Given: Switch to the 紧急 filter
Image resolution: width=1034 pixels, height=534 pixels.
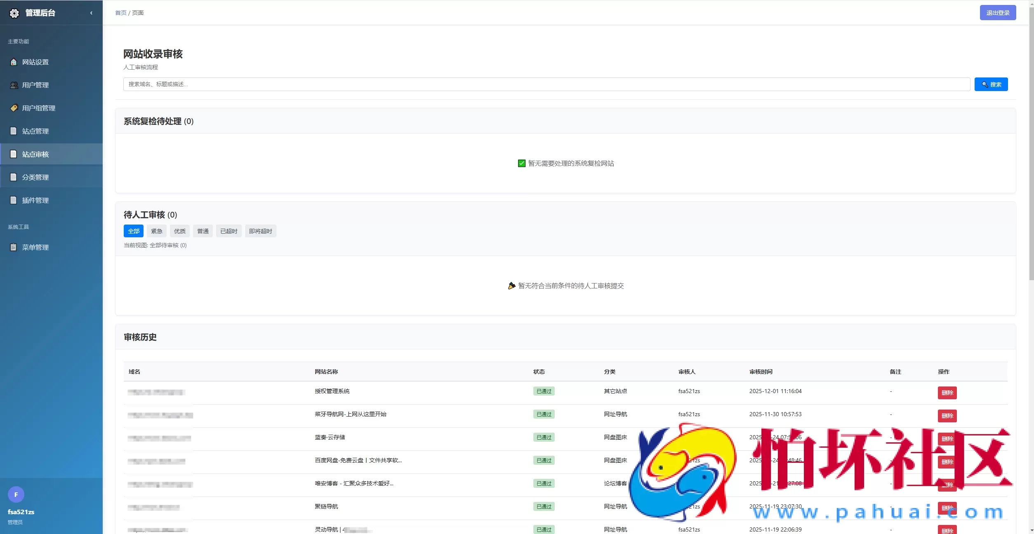Looking at the screenshot, I should 156,231.
